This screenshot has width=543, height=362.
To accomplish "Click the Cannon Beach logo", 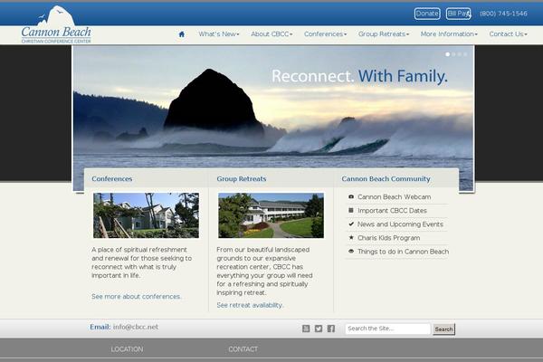I will [x=56, y=25].
